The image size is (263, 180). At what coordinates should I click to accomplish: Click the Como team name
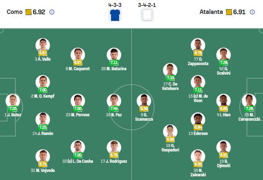(x=14, y=12)
